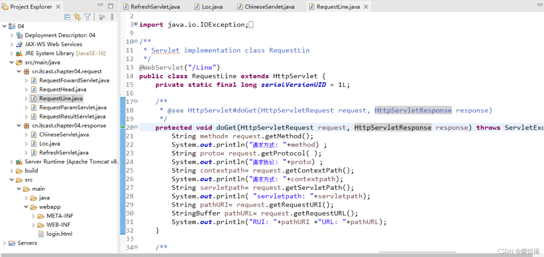Expand the Servers project
This screenshot has height=257, width=544.
pyautogui.click(x=4, y=243)
